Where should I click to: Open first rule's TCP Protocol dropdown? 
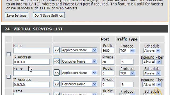(127, 50)
